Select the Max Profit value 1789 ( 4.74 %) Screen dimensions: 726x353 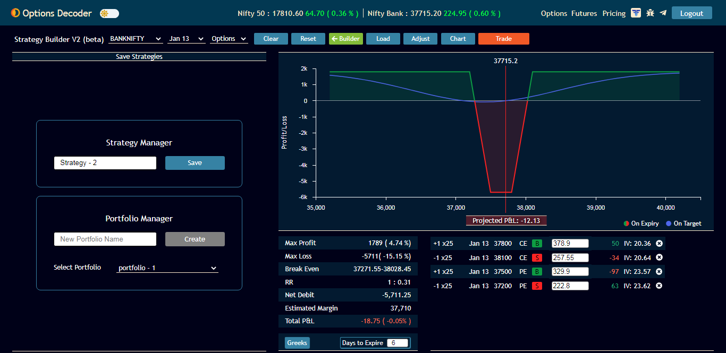click(x=390, y=243)
